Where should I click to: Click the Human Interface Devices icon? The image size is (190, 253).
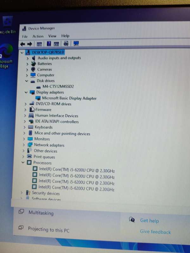point(31,115)
